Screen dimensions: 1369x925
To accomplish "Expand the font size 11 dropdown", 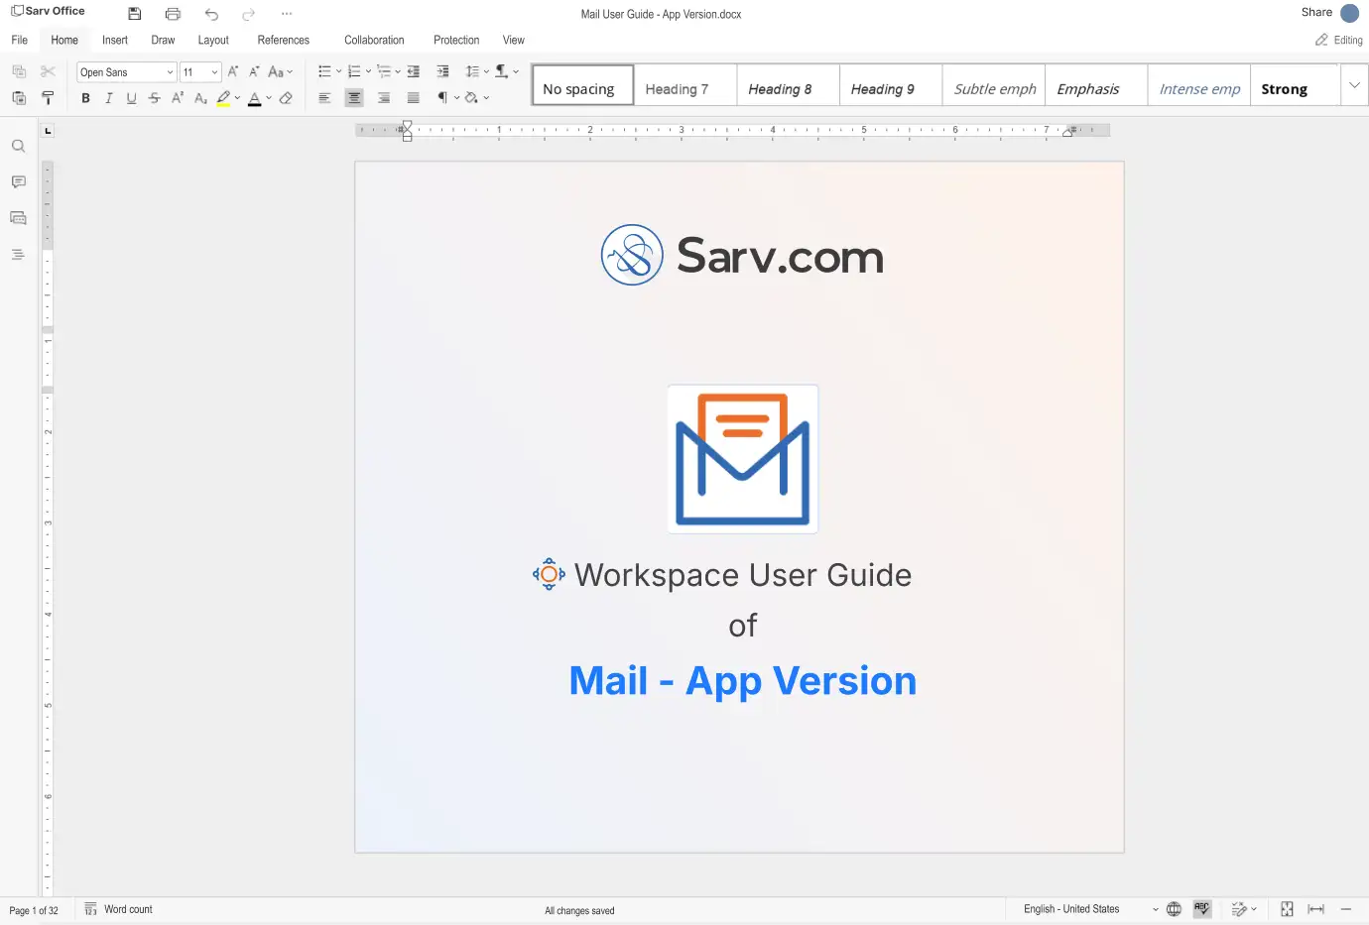I will 211,71.
